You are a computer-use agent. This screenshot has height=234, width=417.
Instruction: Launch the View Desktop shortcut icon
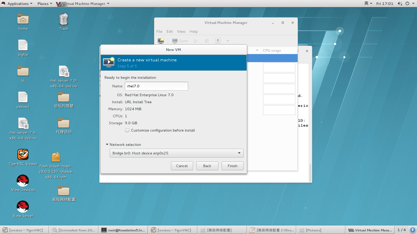[23, 180]
